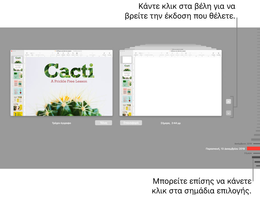Image resolution: width=260 pixels, height=198 pixels.
Task: Click the Σήμερα, 2:44 μμ version label
Action: (x=171, y=123)
